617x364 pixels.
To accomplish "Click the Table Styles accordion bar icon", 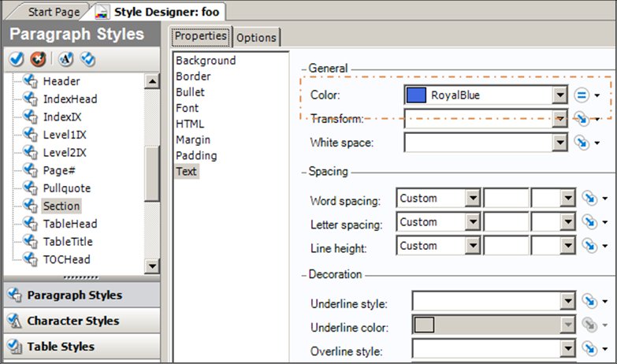I will [x=13, y=346].
